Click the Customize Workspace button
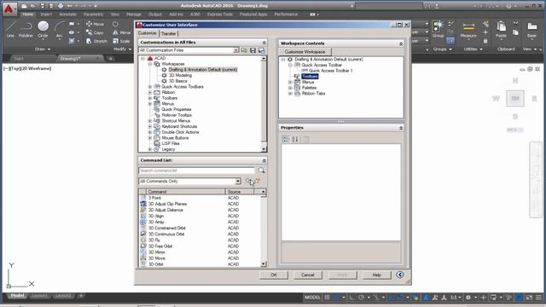This screenshot has height=307, width=546. [x=305, y=52]
